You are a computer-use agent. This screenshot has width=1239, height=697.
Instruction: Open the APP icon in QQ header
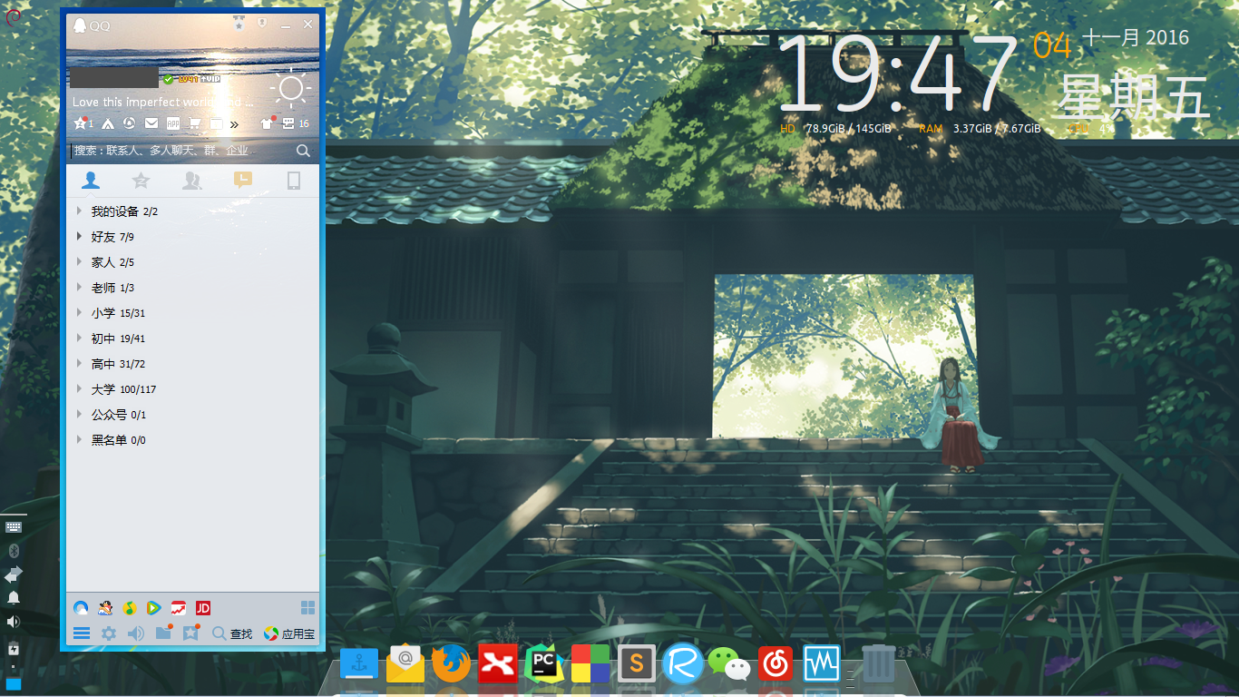click(x=173, y=123)
